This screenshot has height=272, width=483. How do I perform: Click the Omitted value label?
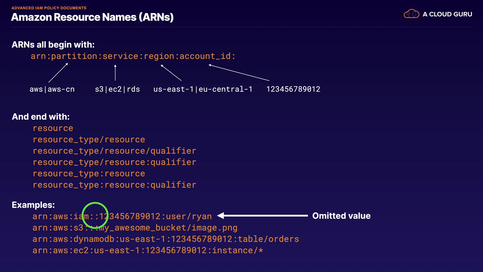341,216
